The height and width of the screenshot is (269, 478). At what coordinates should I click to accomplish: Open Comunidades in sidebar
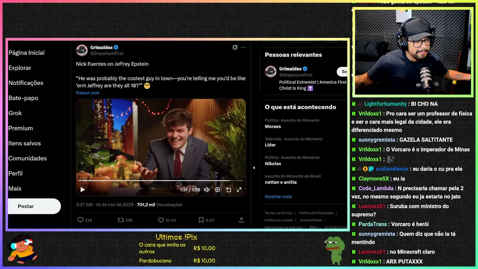tap(28, 158)
